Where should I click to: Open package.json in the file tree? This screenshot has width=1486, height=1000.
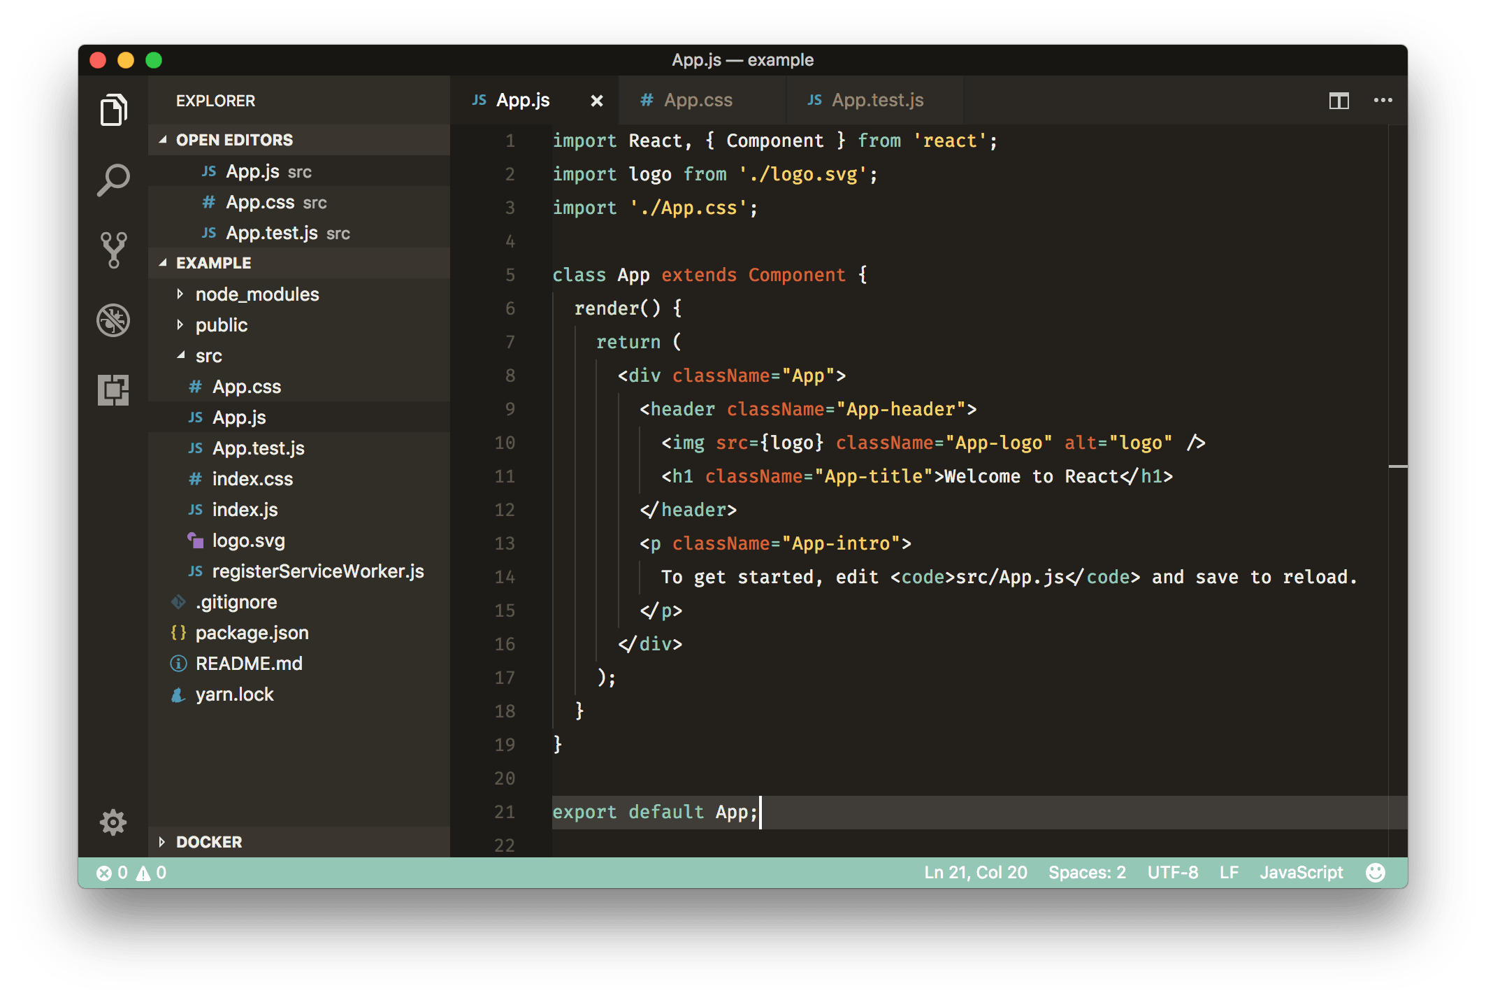tap(252, 633)
